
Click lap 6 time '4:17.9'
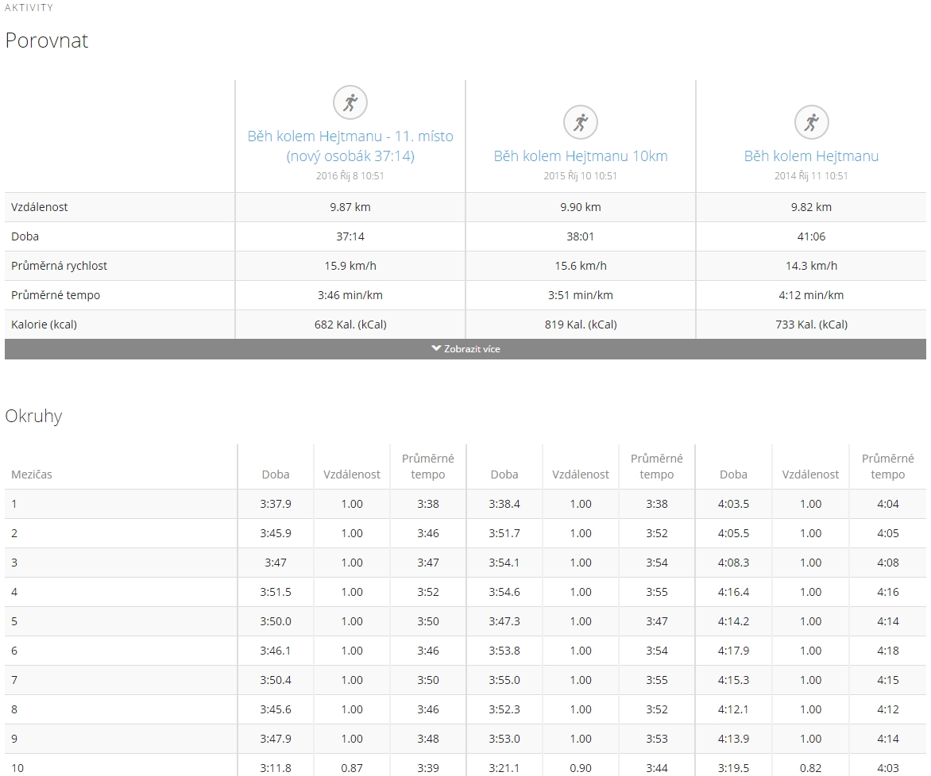pos(733,651)
